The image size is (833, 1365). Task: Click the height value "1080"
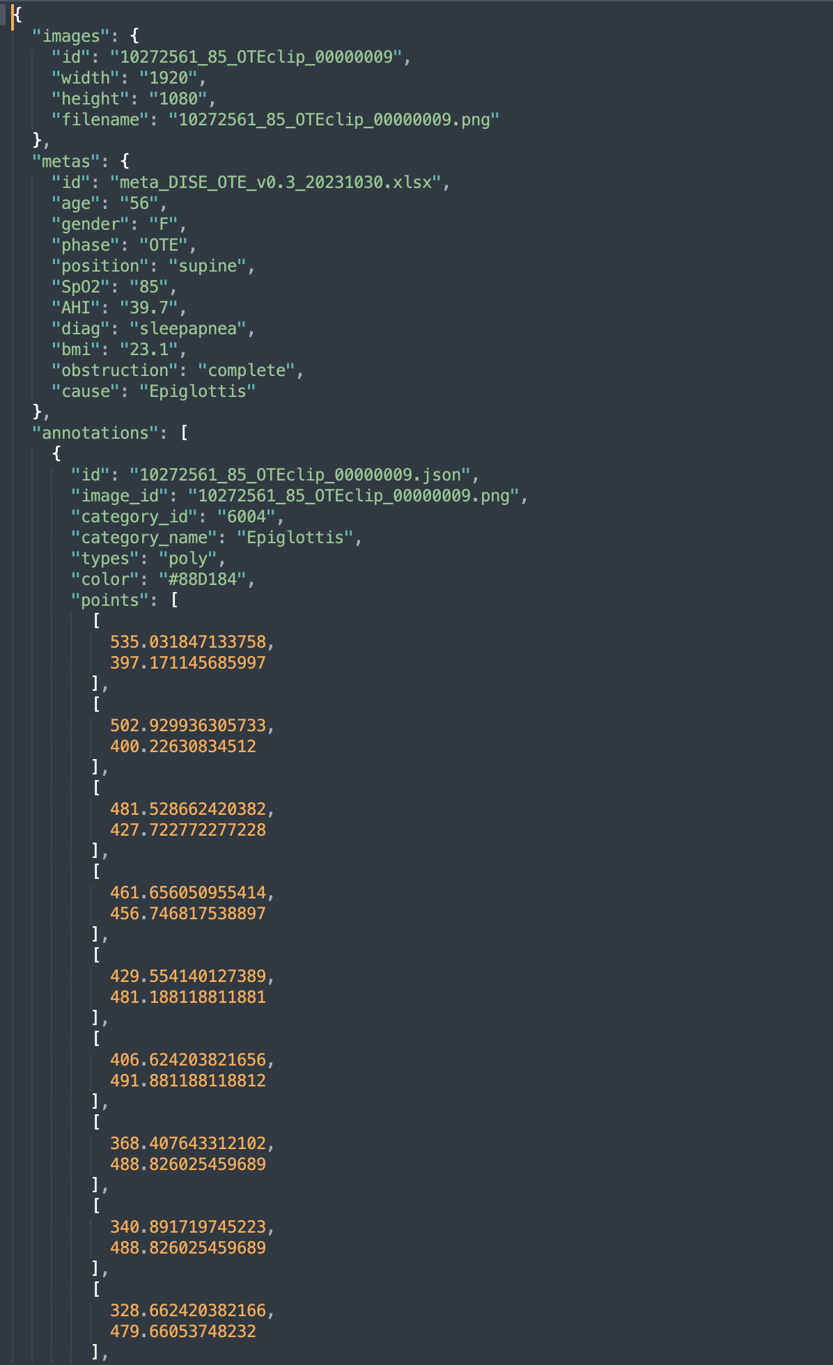178,99
